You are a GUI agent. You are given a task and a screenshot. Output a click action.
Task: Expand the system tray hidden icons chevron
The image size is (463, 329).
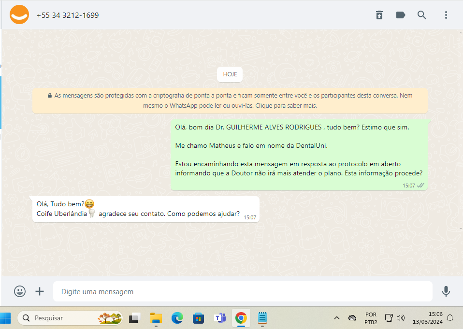[x=337, y=318]
